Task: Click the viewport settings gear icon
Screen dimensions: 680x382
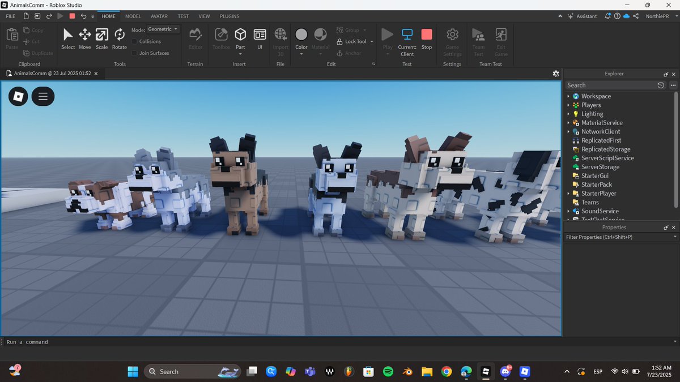Action: [556, 74]
